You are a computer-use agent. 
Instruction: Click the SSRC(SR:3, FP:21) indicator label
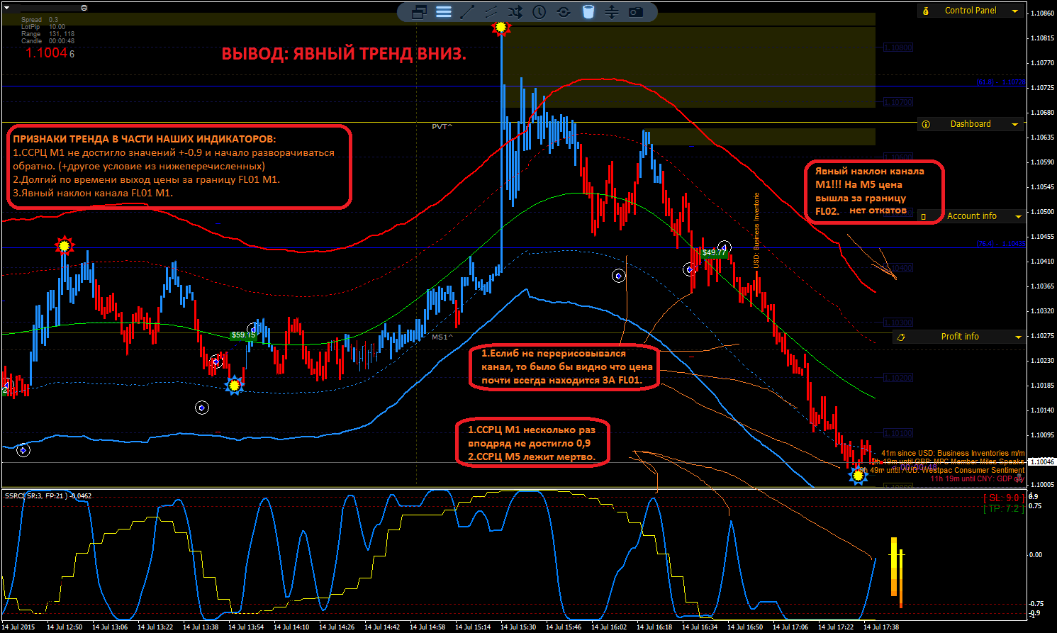[x=48, y=495]
